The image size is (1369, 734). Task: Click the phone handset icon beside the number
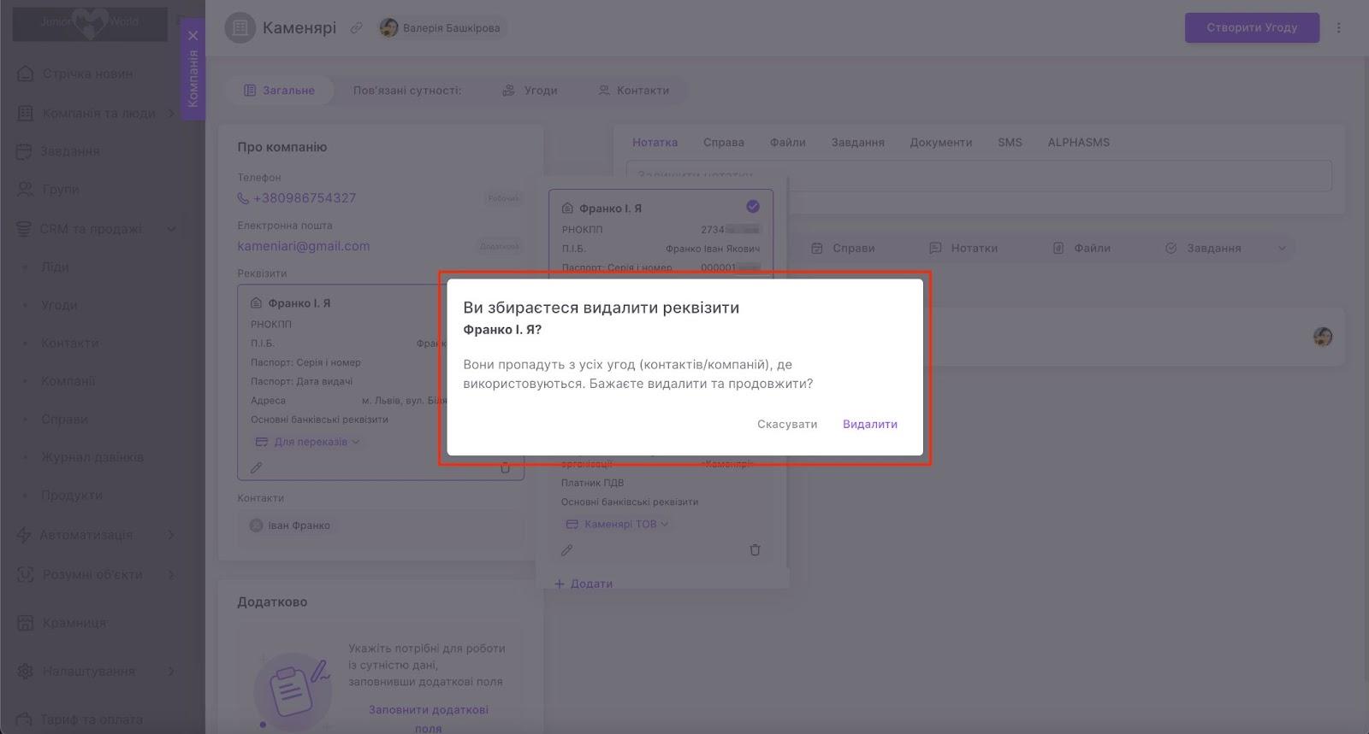click(243, 198)
